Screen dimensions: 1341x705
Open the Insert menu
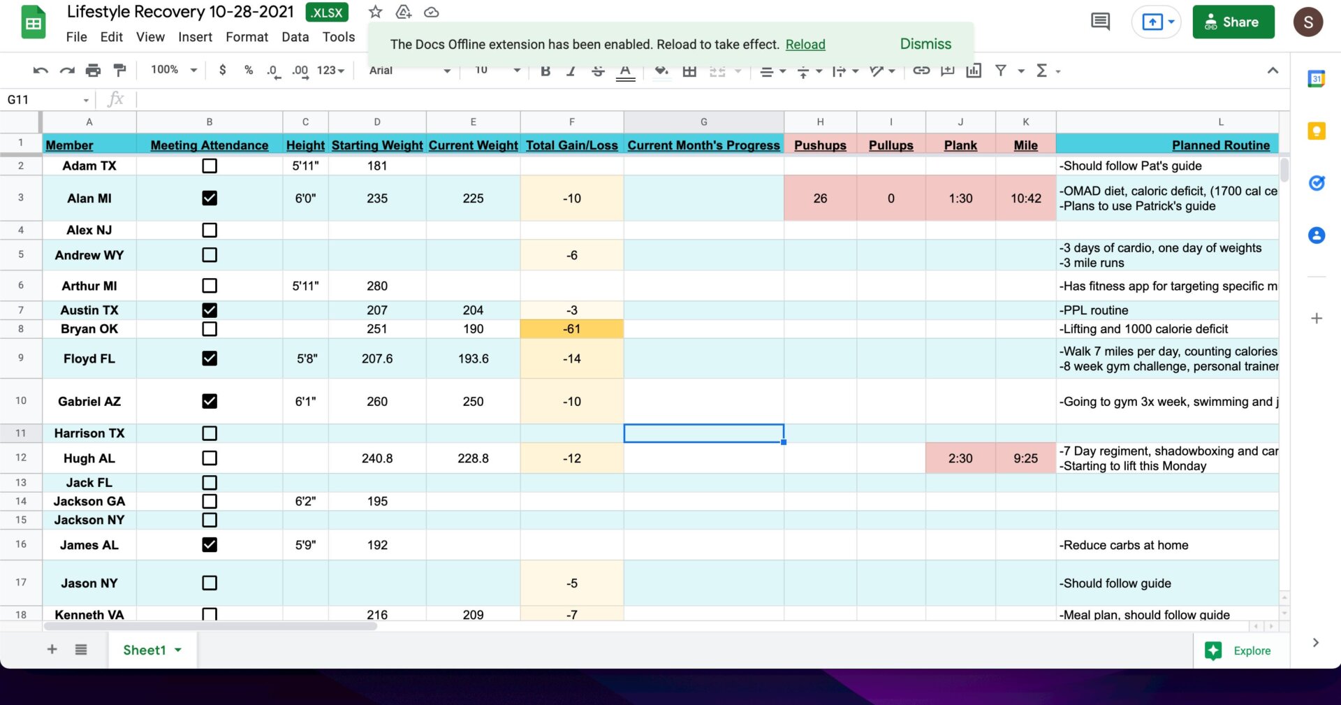[195, 37]
